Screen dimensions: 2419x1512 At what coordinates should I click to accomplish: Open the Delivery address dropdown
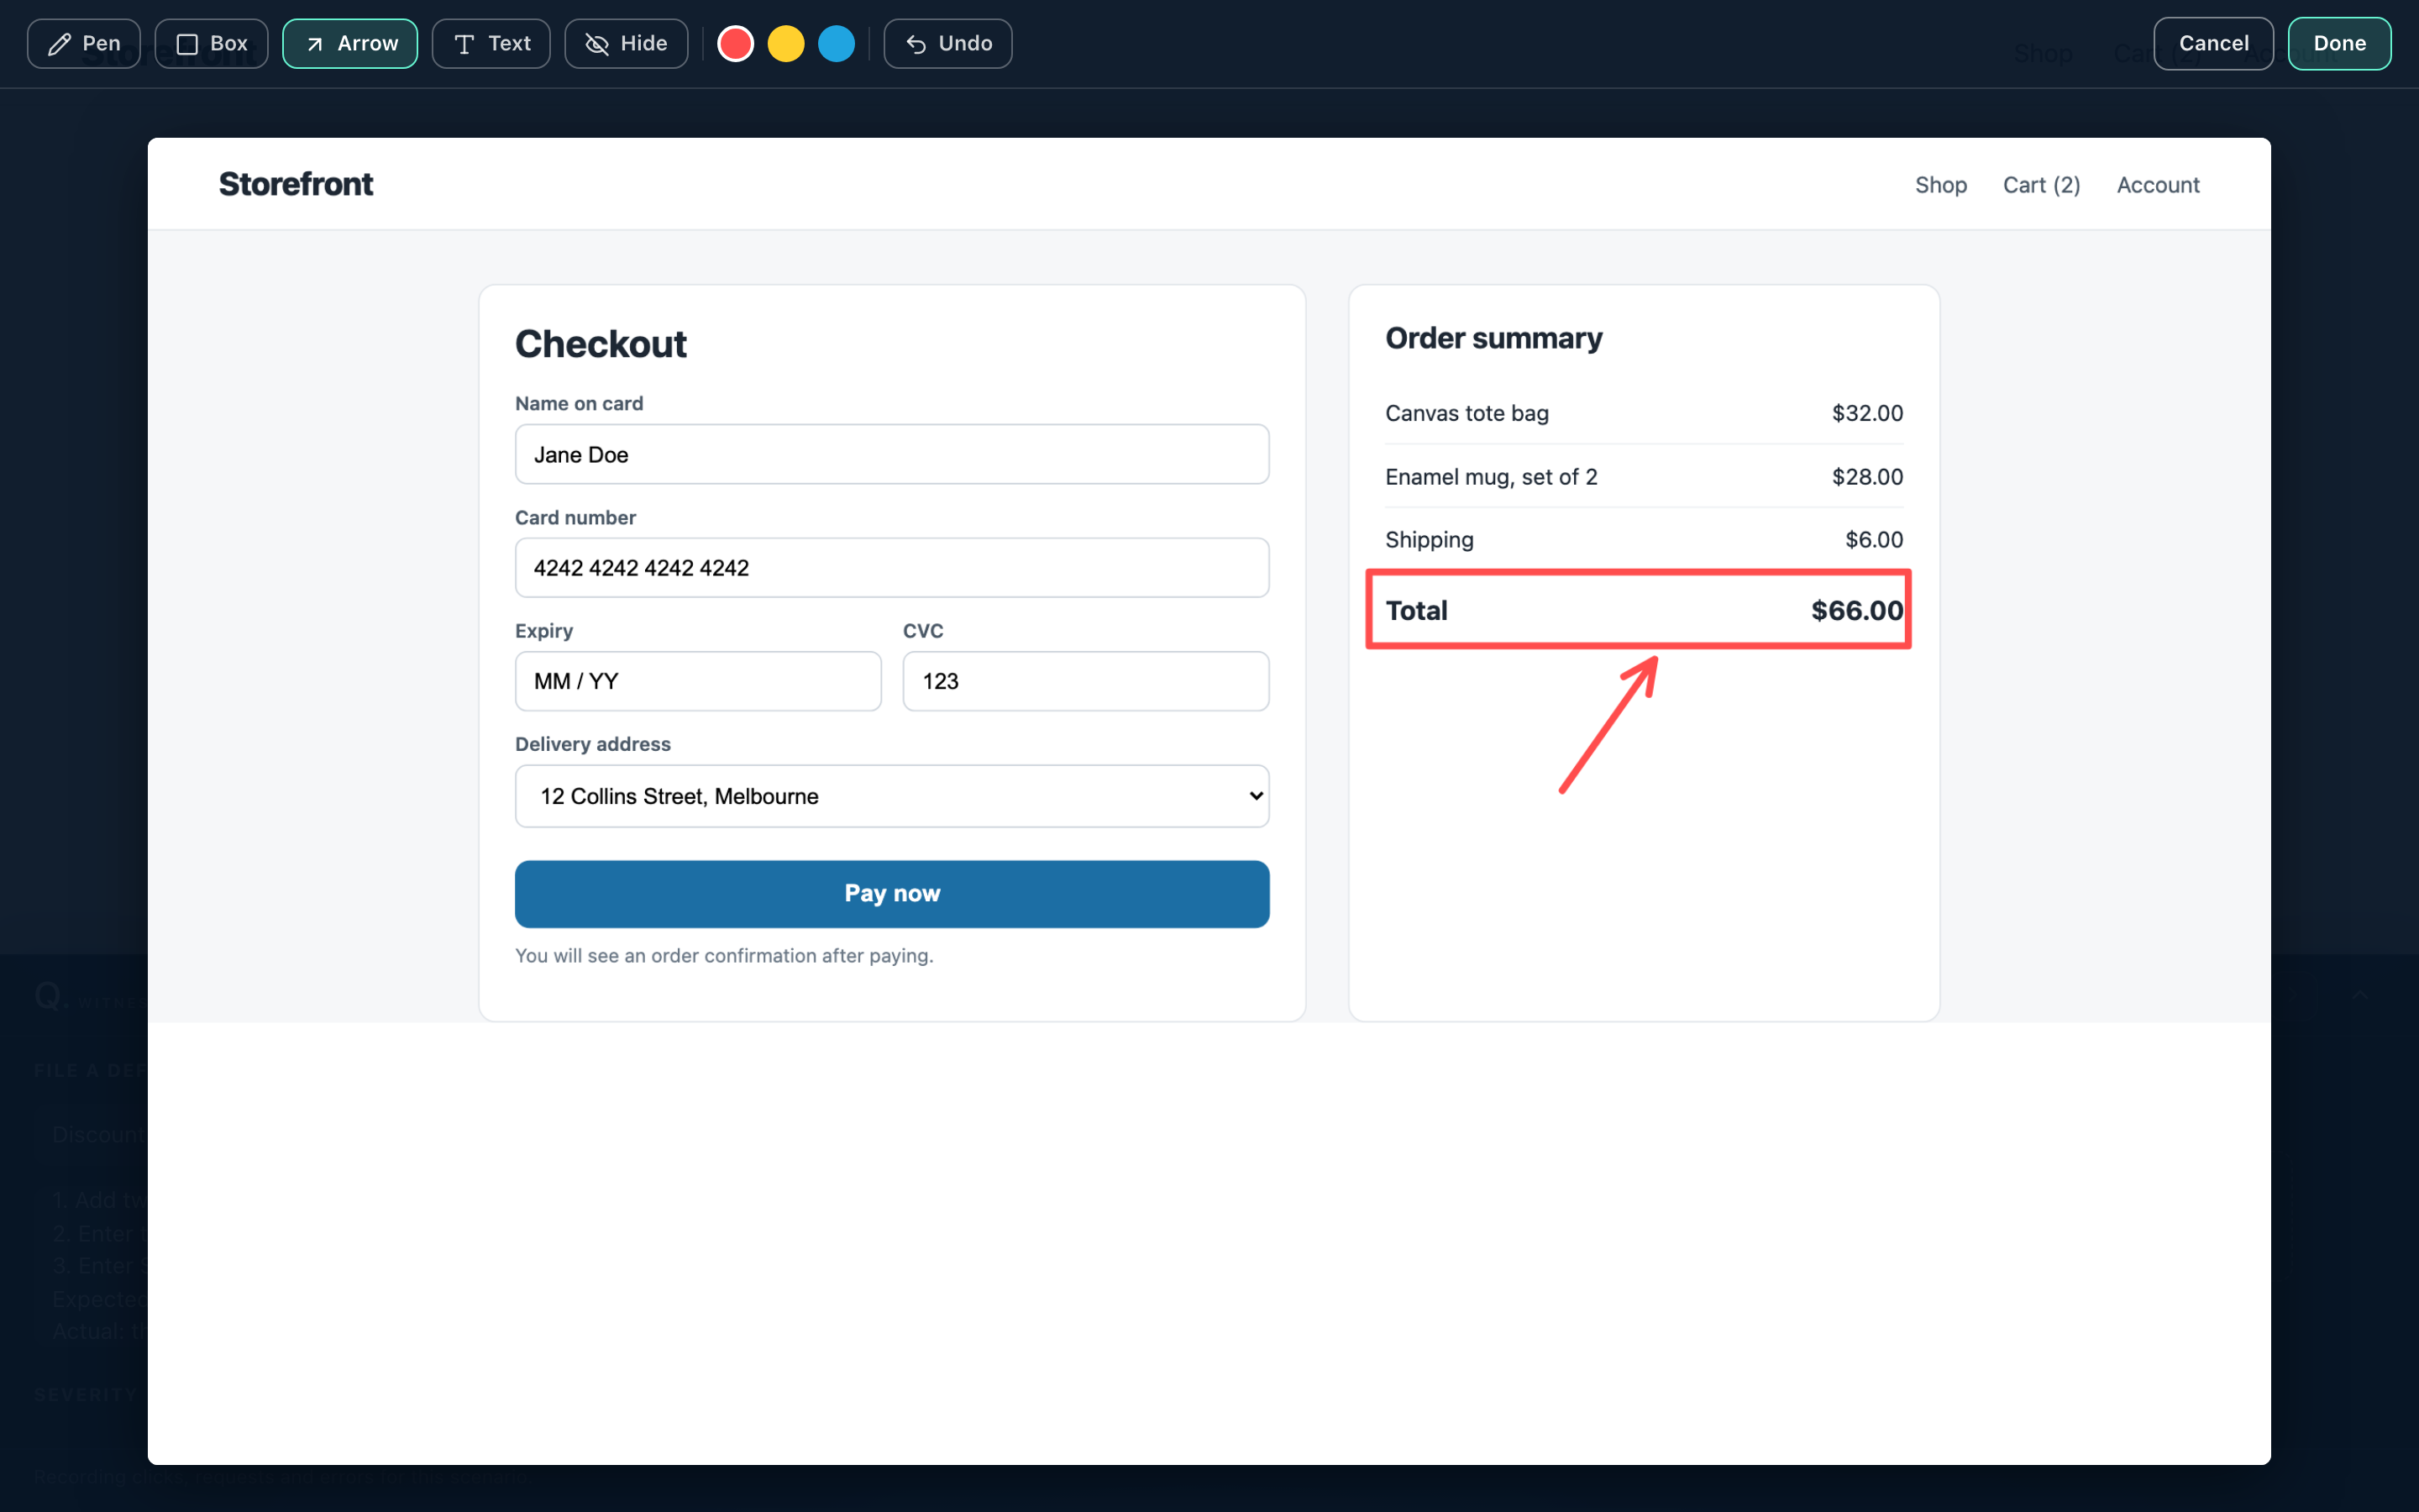[x=892, y=796]
